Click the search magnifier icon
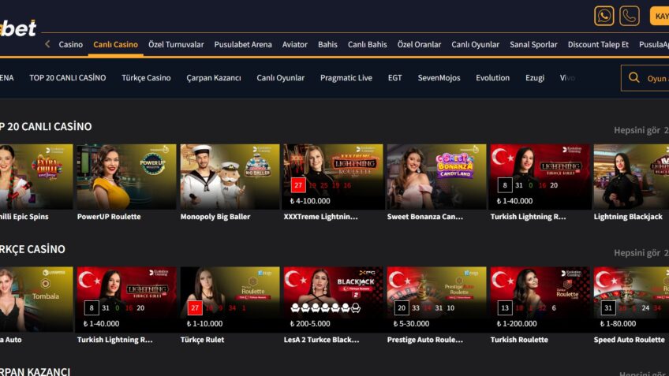669x376 pixels. [x=633, y=77]
